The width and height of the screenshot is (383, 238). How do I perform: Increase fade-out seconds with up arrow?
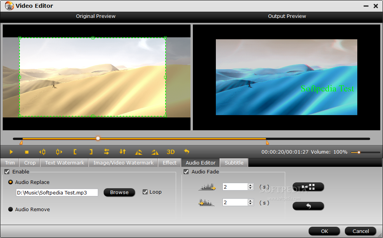[250, 201]
